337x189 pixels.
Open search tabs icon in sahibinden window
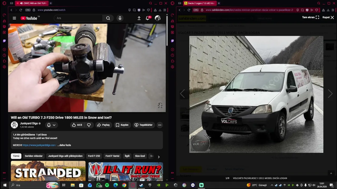[319, 3]
